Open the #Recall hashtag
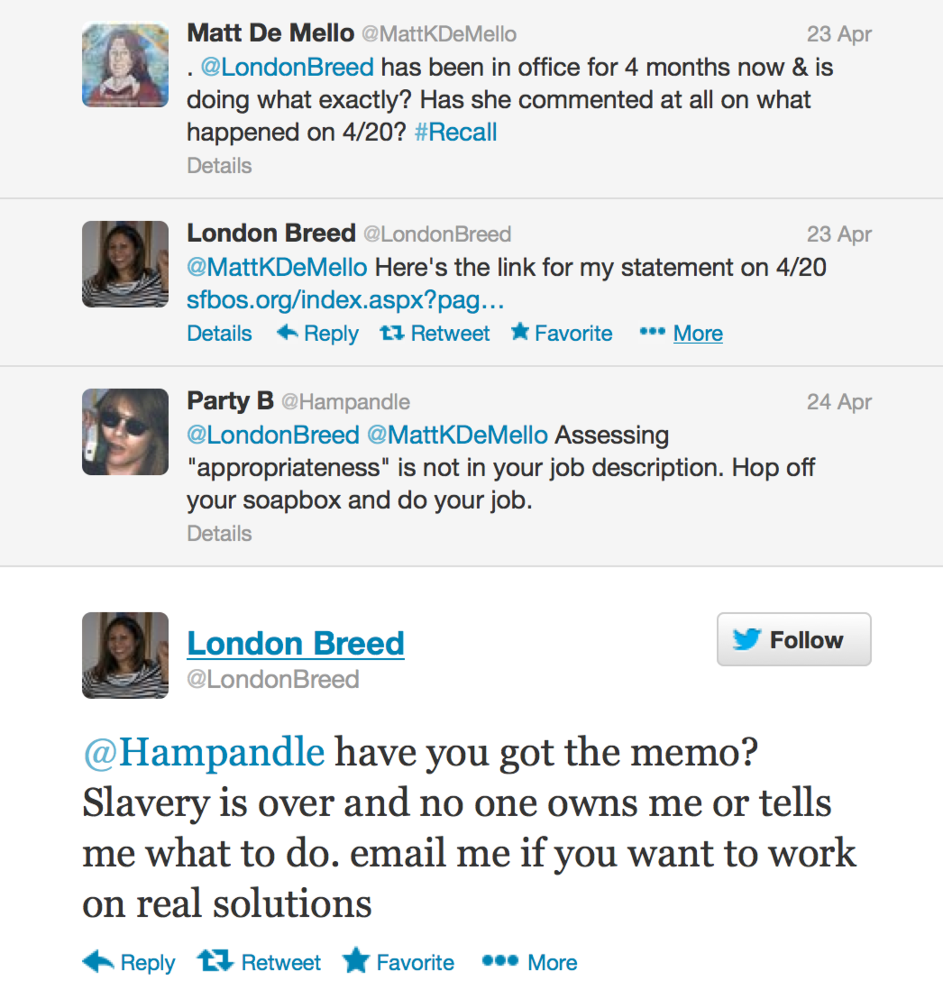943x990 pixels. coord(456,132)
